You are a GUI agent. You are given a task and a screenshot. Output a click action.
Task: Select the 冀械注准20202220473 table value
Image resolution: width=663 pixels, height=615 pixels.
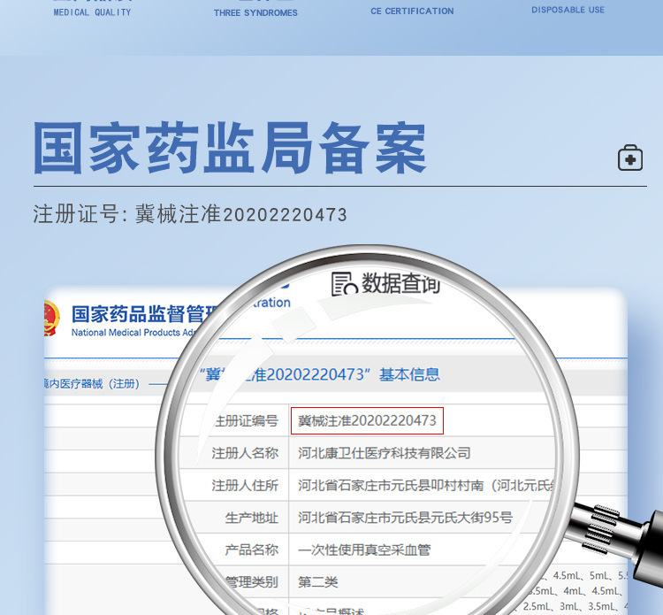(x=367, y=420)
